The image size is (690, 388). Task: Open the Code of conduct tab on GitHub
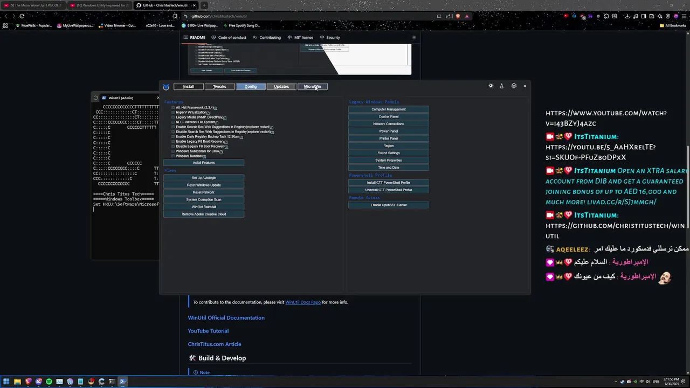229,38
